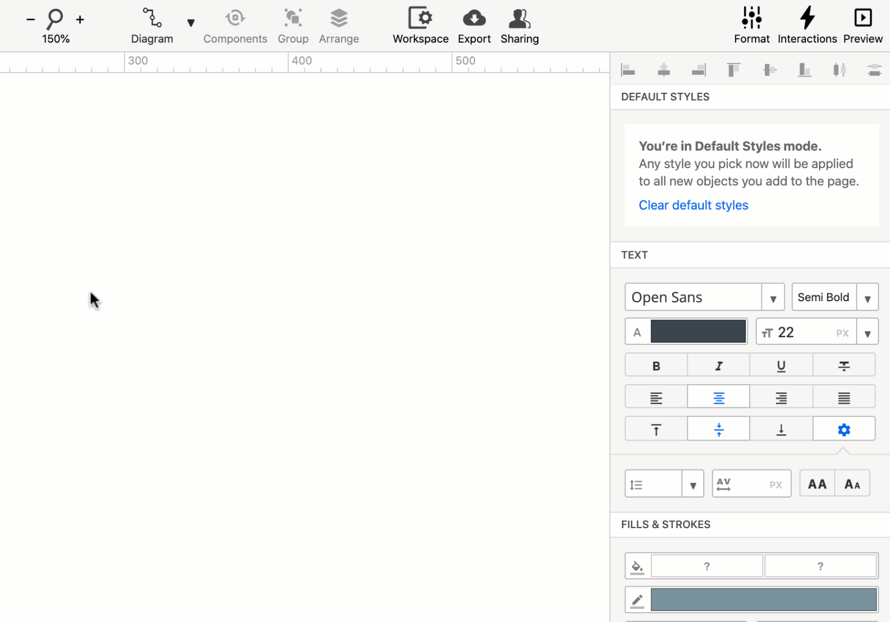Click the Clear default styles link

(693, 205)
